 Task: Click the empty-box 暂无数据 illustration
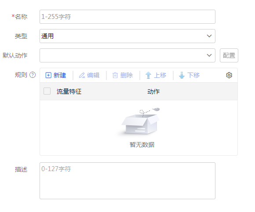pos(141,122)
